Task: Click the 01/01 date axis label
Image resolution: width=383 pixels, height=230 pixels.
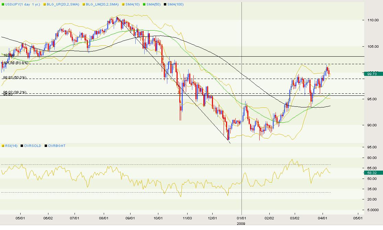Action: click(x=241, y=218)
